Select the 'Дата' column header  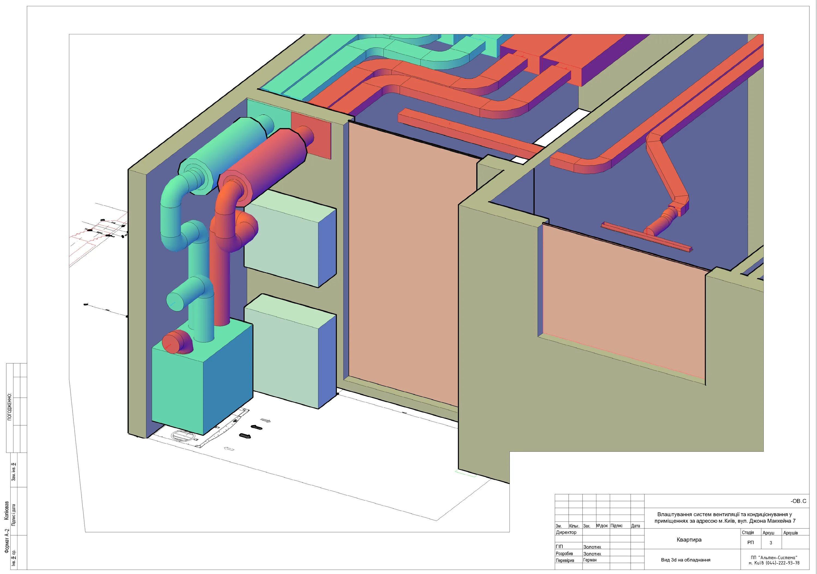(636, 526)
